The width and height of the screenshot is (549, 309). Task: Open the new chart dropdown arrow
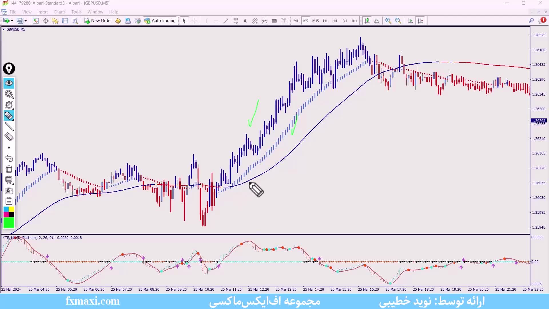click(12, 21)
